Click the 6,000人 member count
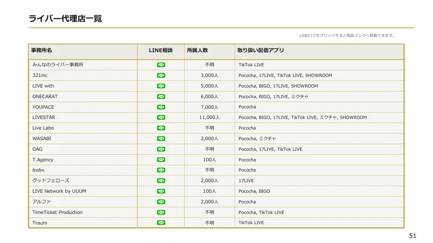This screenshot has height=243, width=433. [209, 97]
